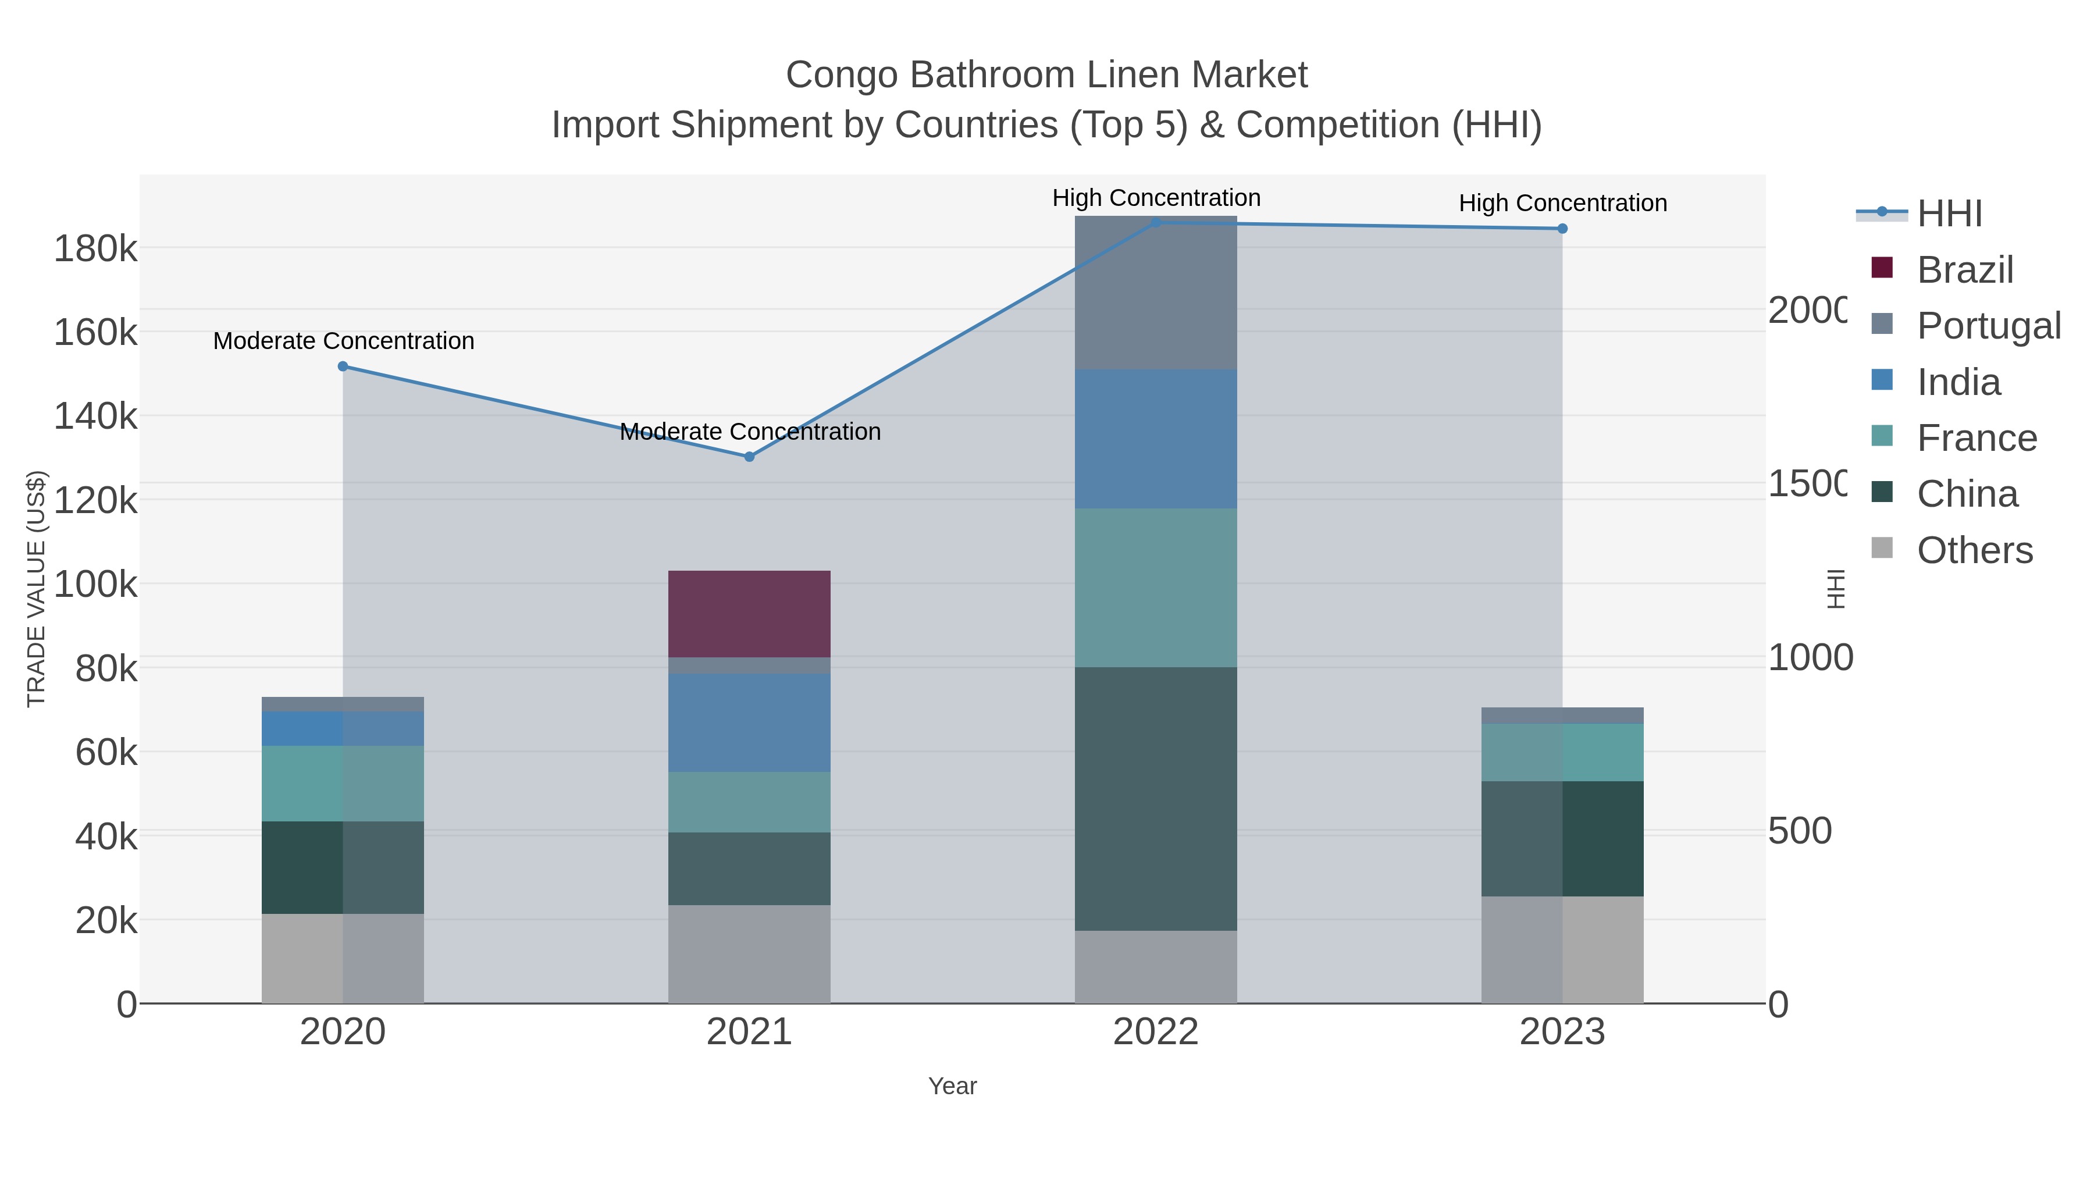Click the 'Moderate Concentration' annotation above 2020
This screenshot has width=2094, height=1178.
click(x=344, y=341)
